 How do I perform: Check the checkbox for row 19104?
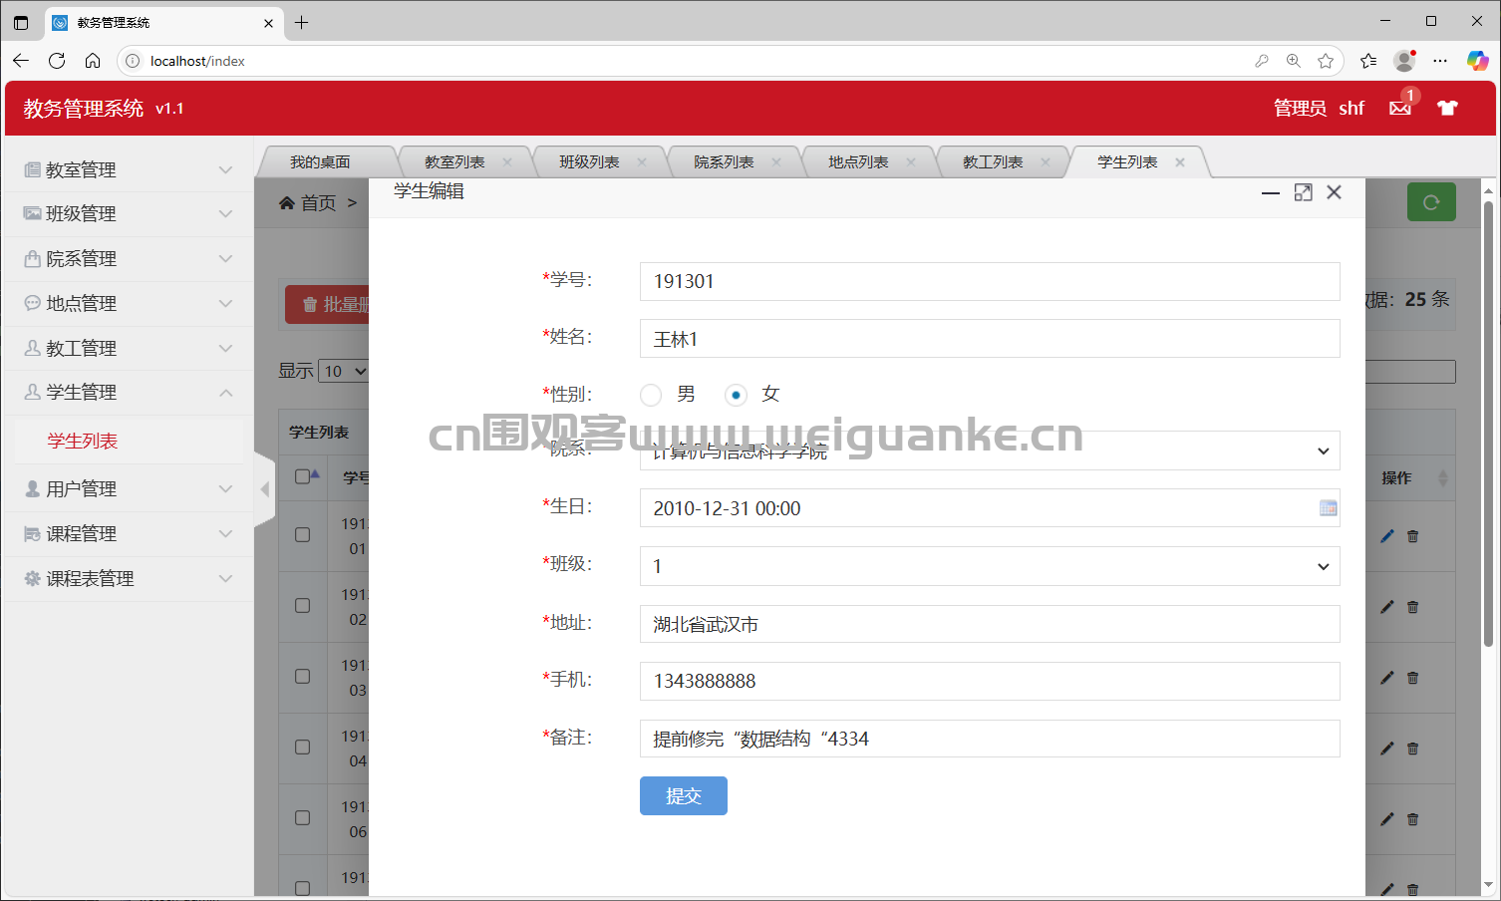coord(302,748)
